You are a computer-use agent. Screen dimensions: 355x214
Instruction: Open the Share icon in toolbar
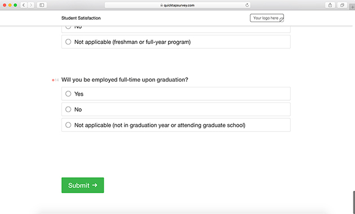pyautogui.click(x=330, y=5)
